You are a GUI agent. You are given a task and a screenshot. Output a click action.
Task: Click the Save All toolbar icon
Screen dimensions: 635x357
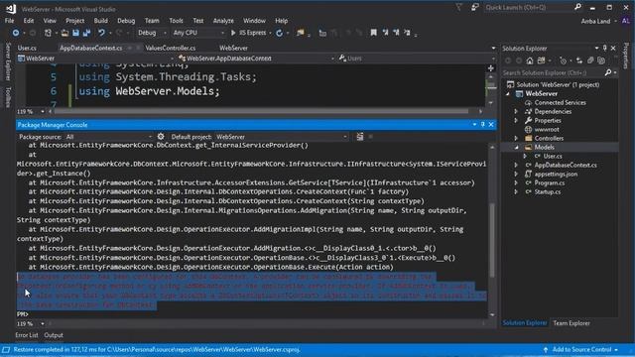coord(86,33)
